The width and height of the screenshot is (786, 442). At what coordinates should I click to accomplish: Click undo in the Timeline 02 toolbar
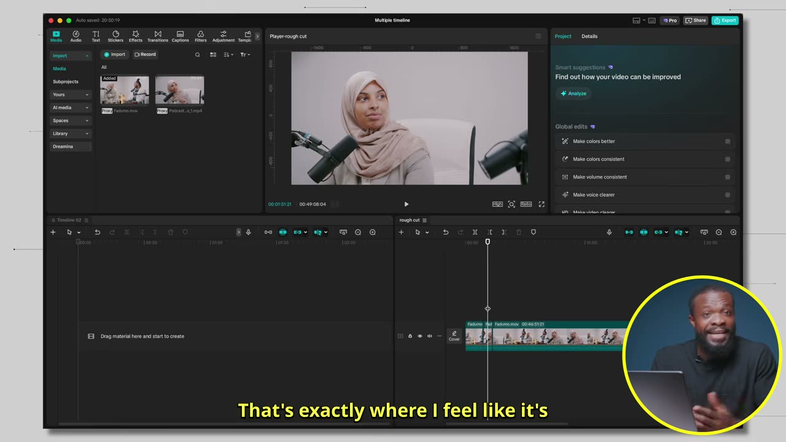point(97,232)
